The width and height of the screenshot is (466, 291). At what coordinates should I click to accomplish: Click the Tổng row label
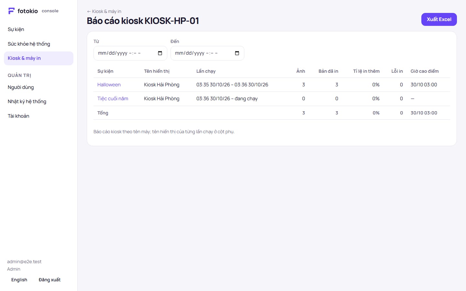coord(103,113)
